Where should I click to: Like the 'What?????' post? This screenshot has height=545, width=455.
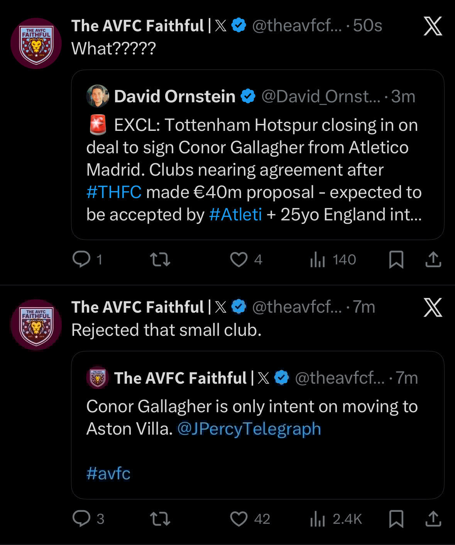pyautogui.click(x=239, y=259)
